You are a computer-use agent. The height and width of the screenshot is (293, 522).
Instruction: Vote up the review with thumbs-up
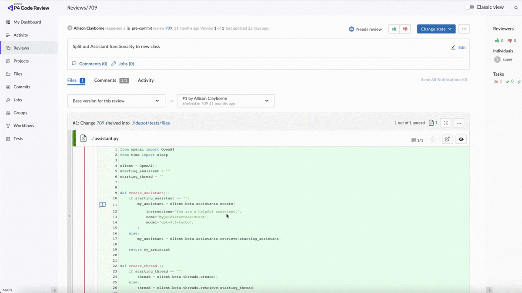(x=394, y=29)
